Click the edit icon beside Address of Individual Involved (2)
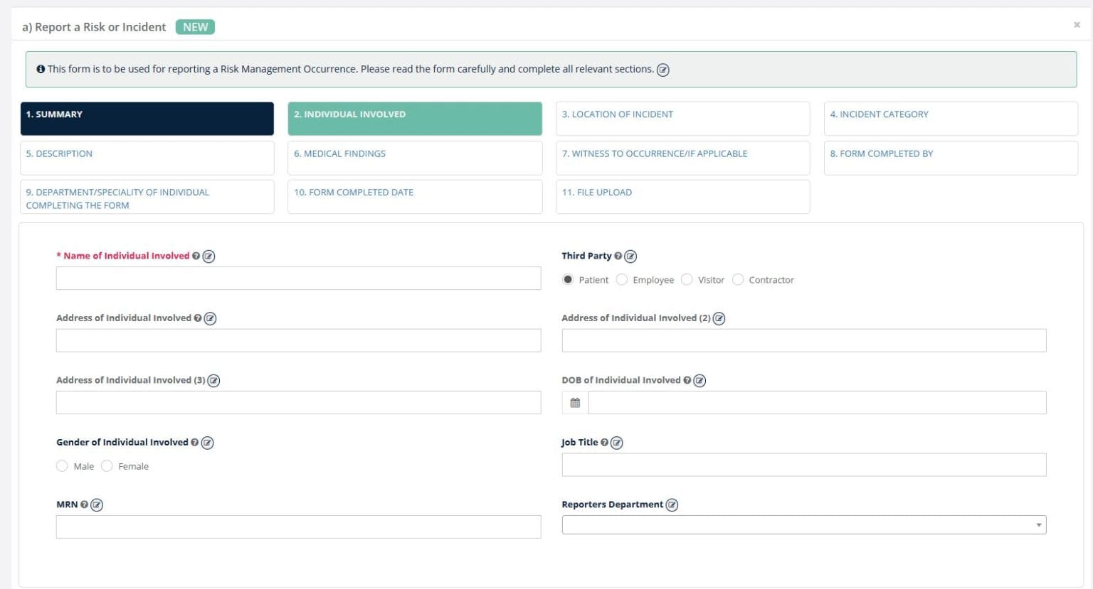This screenshot has width=1093, height=589. [x=719, y=318]
